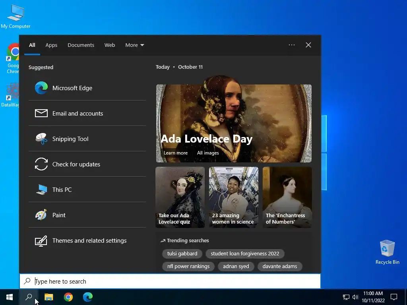
Task: Click the Ada Lovelace Day headline text
Action: (x=206, y=139)
